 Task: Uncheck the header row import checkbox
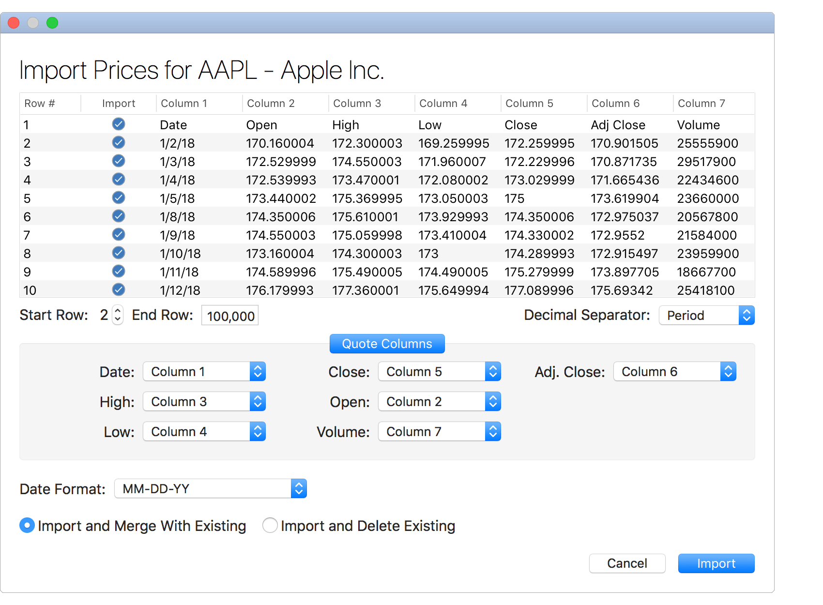pos(119,124)
